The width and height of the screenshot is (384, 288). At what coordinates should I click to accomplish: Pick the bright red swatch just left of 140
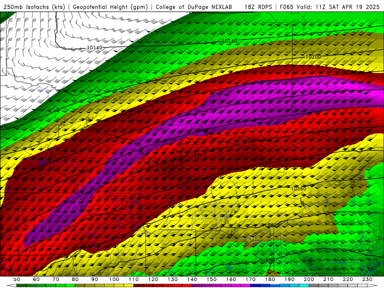[187, 286]
